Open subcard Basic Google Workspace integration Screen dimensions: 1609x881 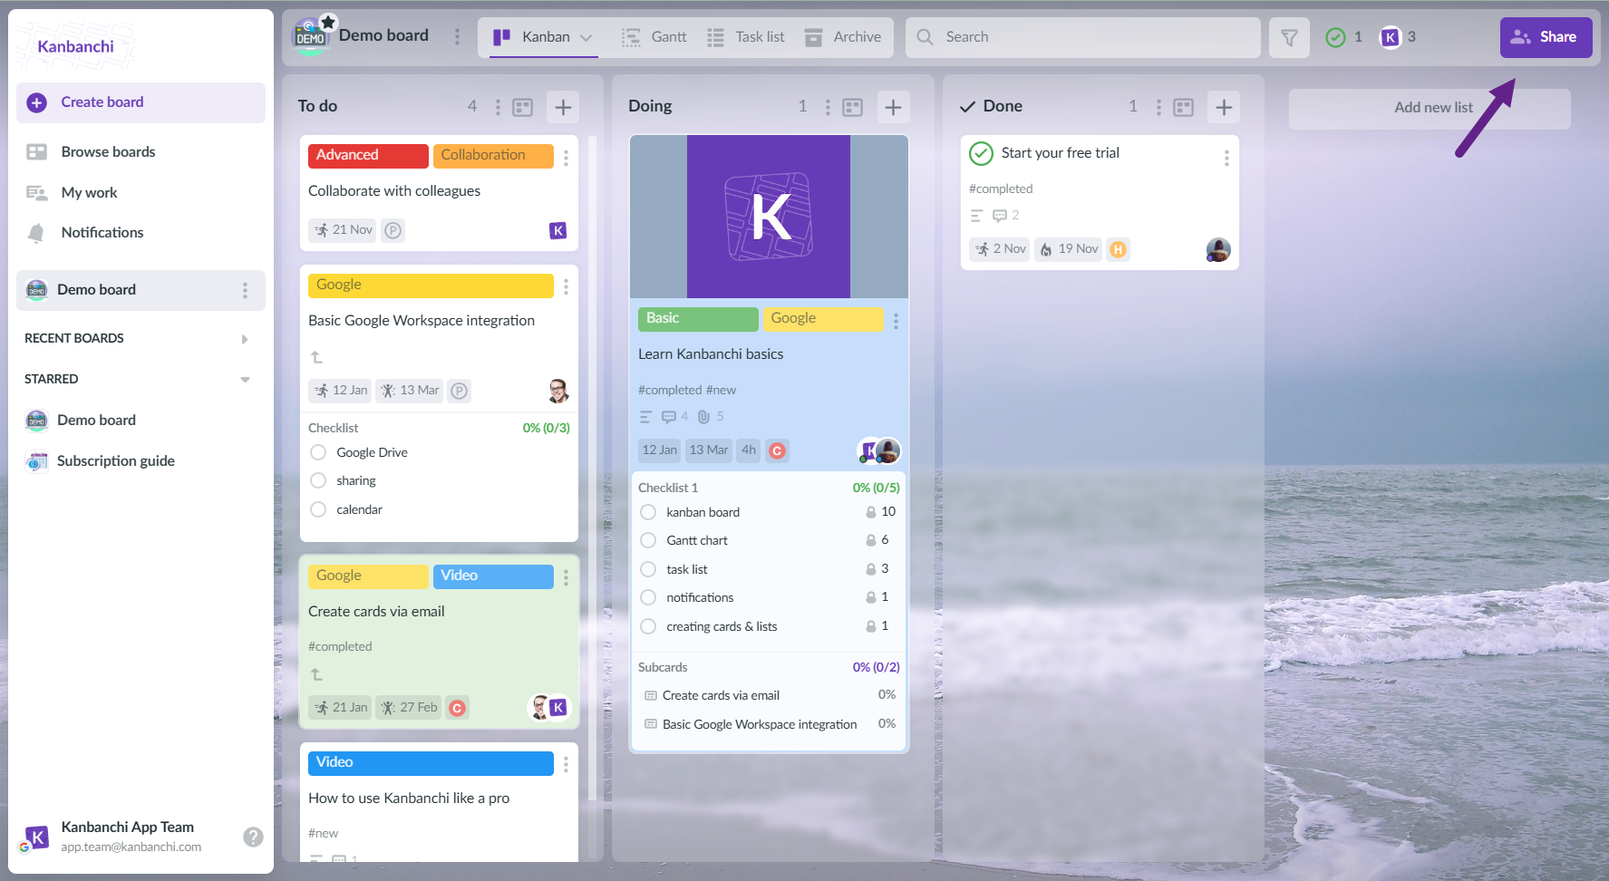coord(760,725)
